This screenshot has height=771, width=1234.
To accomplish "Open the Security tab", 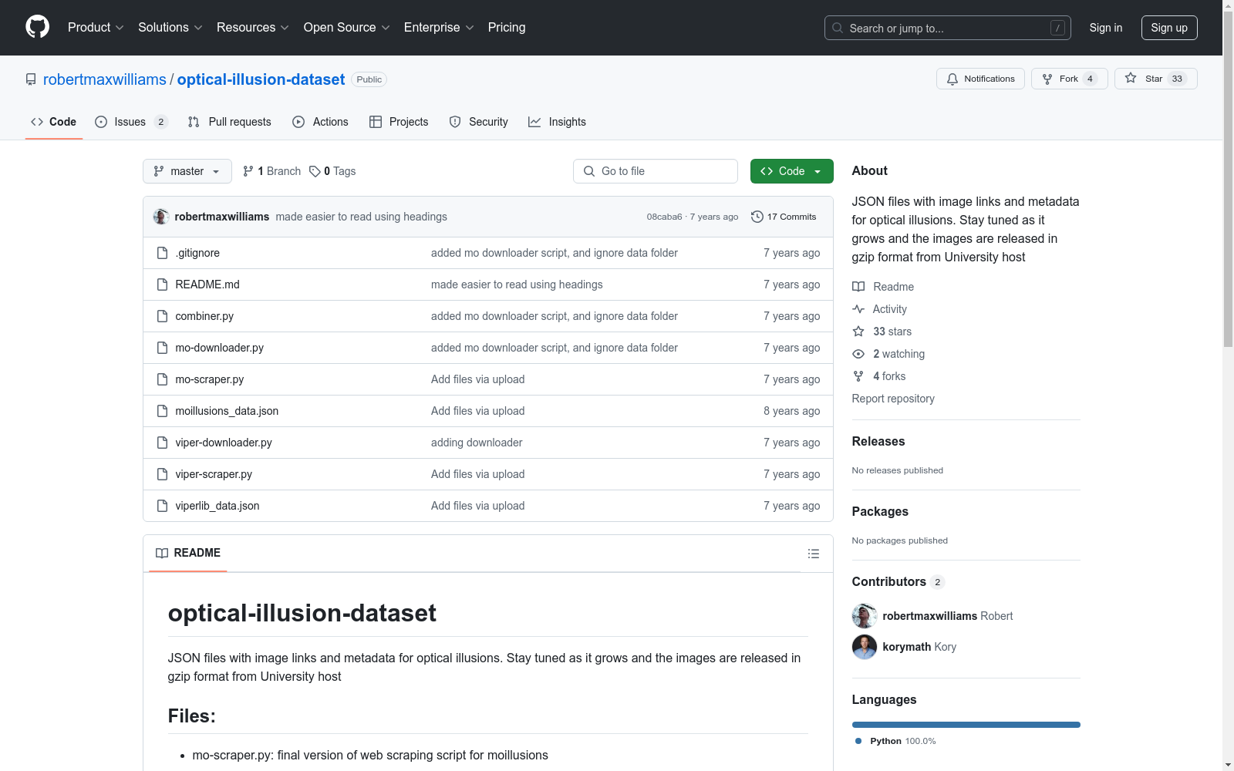I will tap(479, 122).
